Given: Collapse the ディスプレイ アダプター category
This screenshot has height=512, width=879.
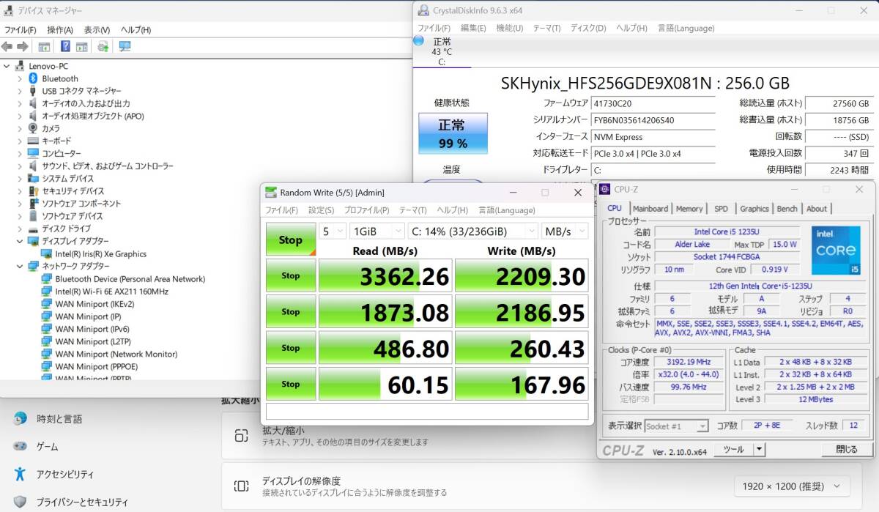Looking at the screenshot, I should pyautogui.click(x=20, y=241).
